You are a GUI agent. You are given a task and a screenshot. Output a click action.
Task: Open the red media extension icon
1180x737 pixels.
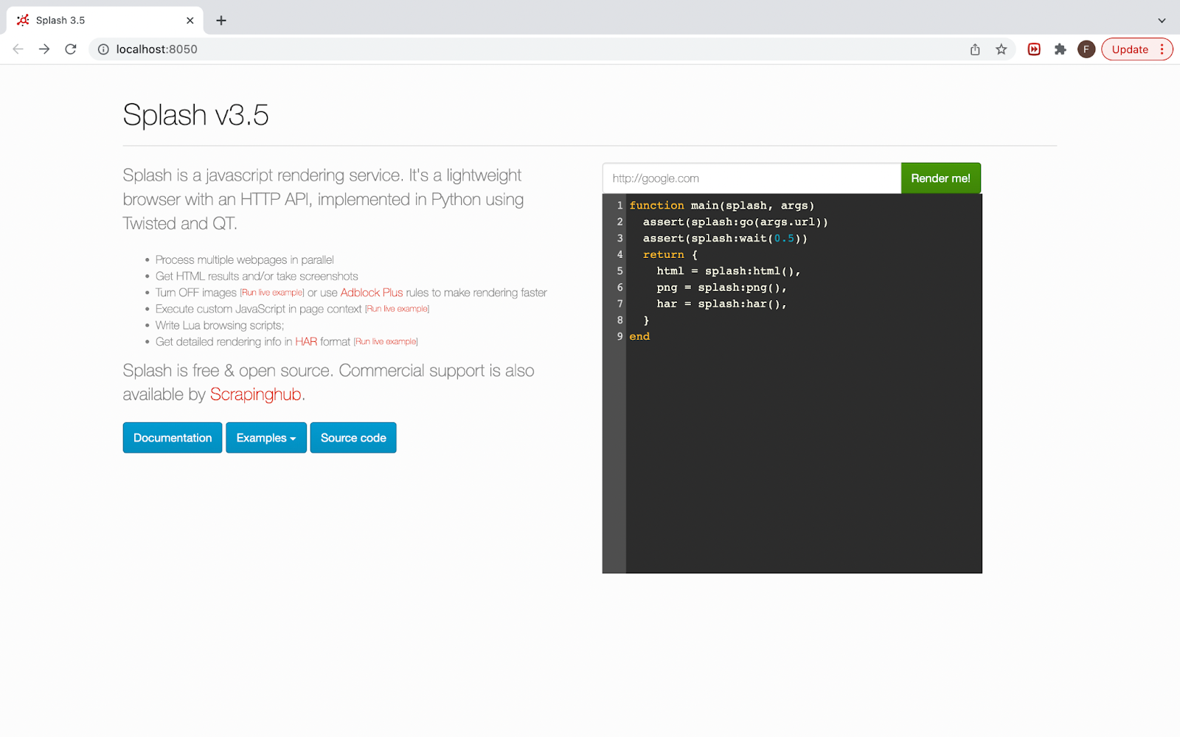click(1034, 49)
